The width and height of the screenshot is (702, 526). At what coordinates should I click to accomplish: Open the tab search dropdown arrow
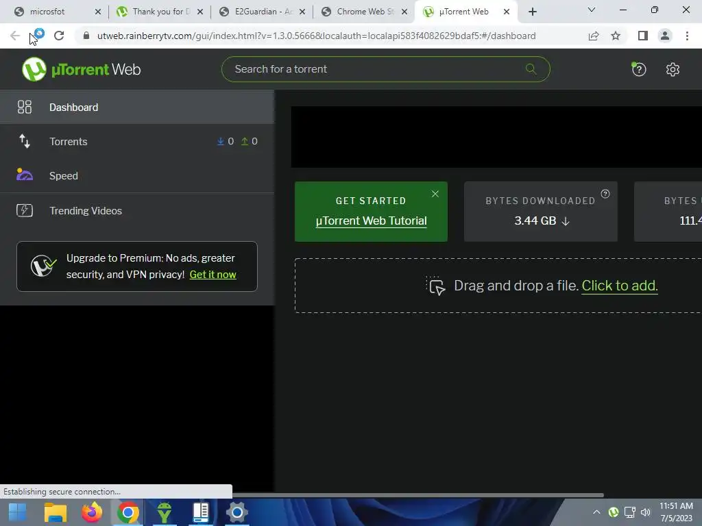coord(592,10)
